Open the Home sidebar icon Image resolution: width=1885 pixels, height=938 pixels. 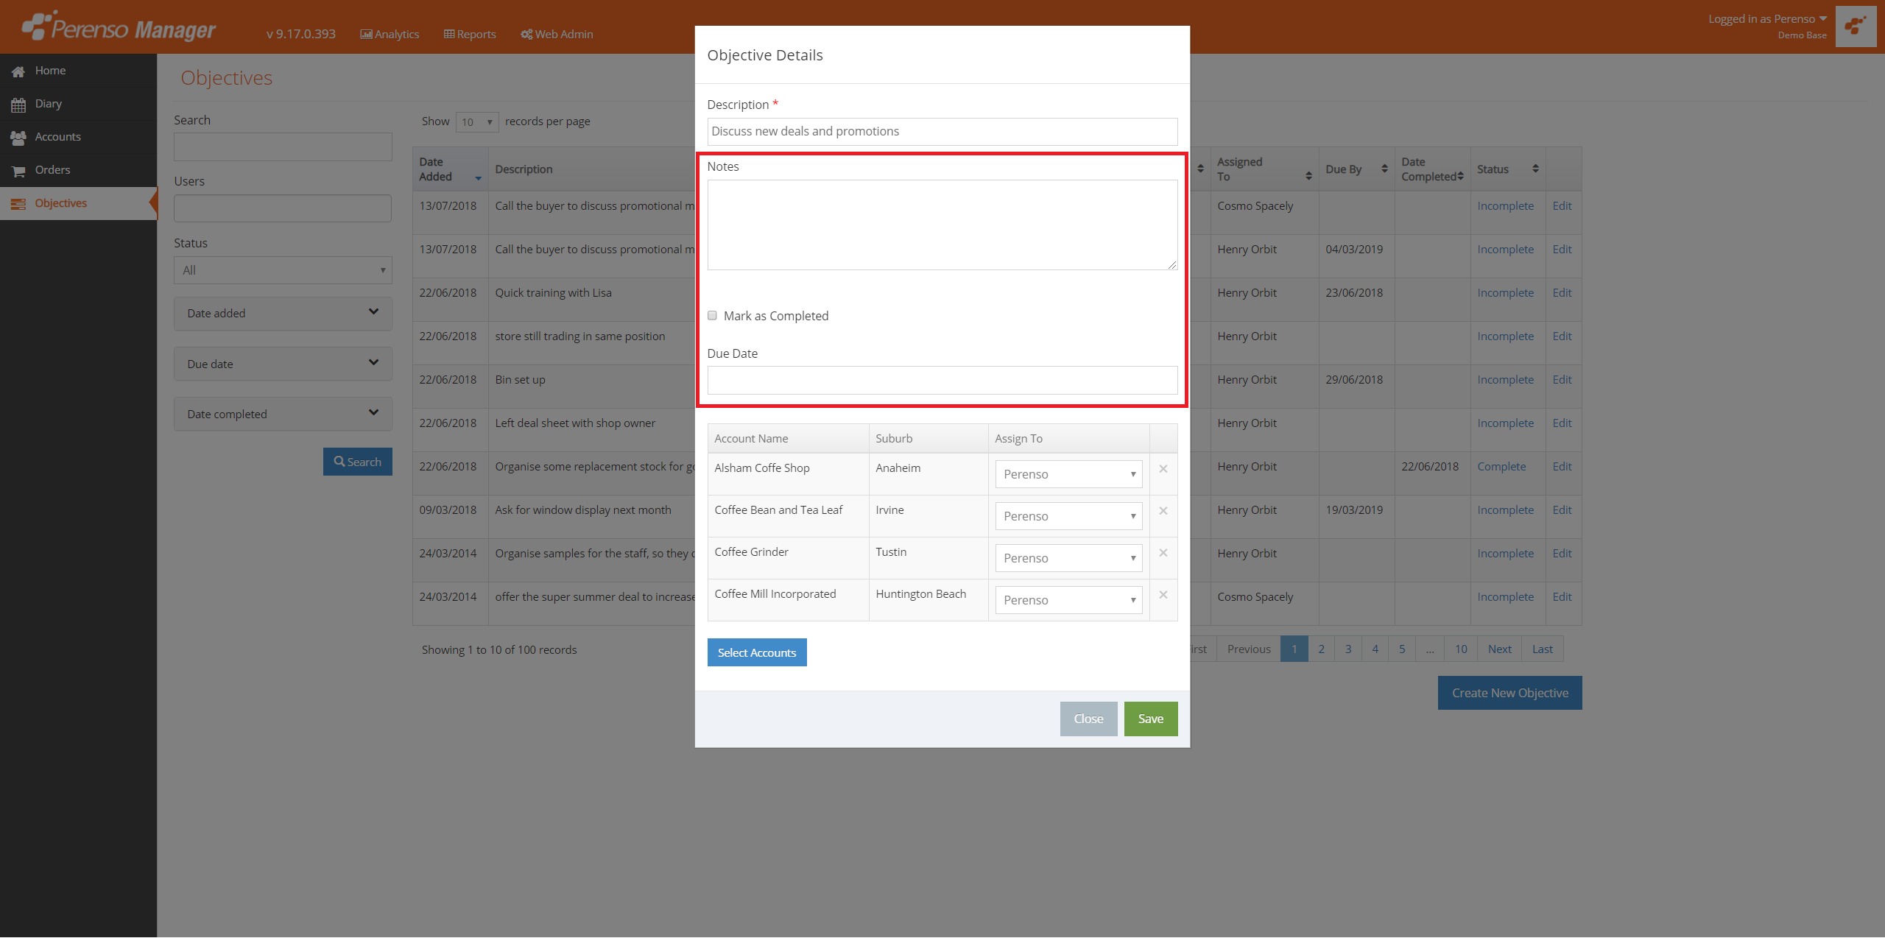pyautogui.click(x=18, y=71)
